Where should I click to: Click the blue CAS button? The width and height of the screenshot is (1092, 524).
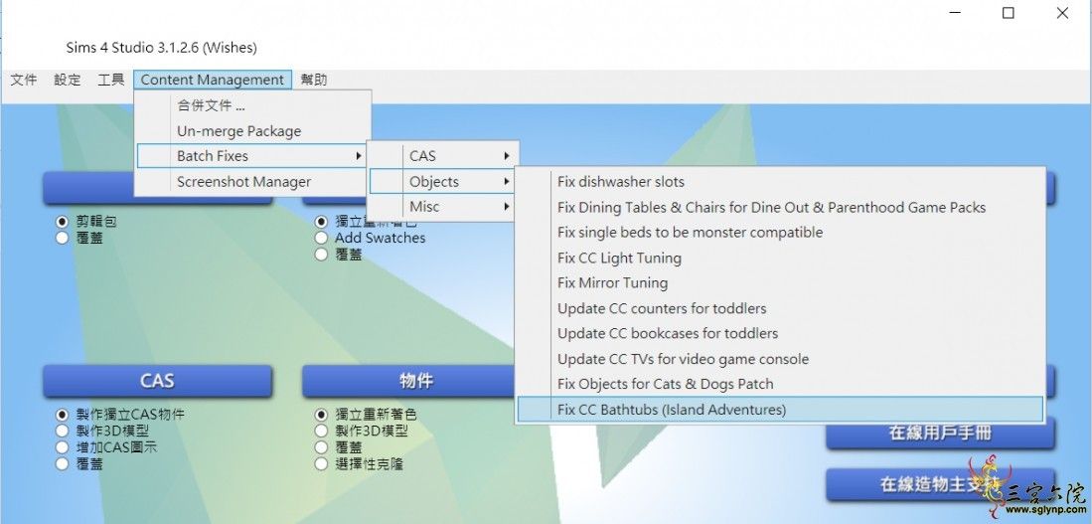[x=157, y=381]
